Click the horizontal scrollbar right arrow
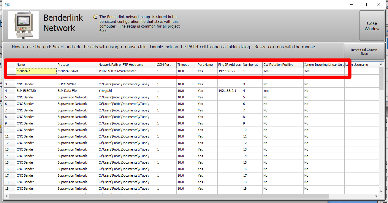The height and width of the screenshot is (203, 388). [x=376, y=196]
